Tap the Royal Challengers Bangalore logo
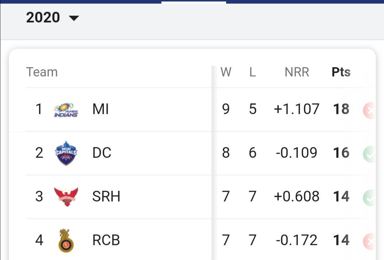Screen dimensions: 384x260 [66, 240]
